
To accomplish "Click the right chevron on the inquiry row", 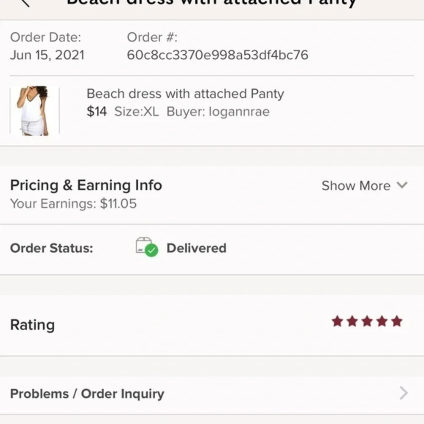I will coord(404,393).
